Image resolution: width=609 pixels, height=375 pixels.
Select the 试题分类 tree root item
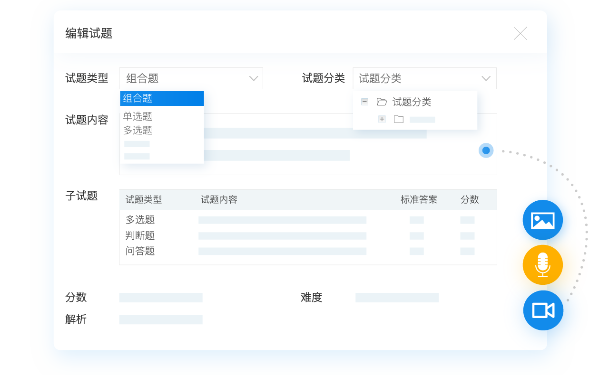412,102
